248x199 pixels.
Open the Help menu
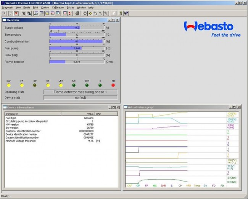click(x=91, y=8)
